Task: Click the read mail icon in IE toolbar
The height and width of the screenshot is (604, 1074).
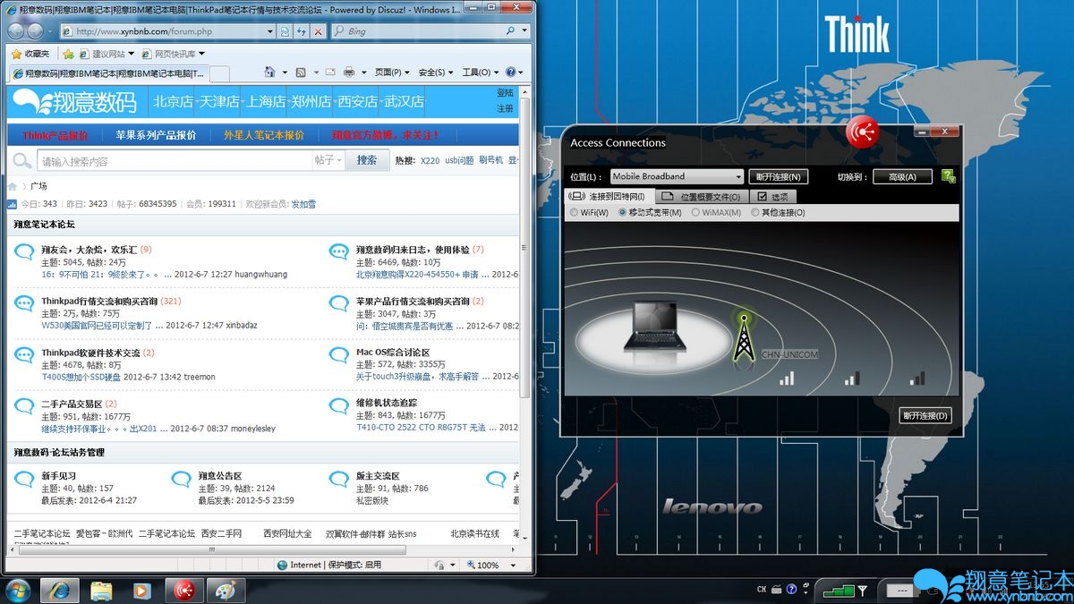Action: coord(329,72)
